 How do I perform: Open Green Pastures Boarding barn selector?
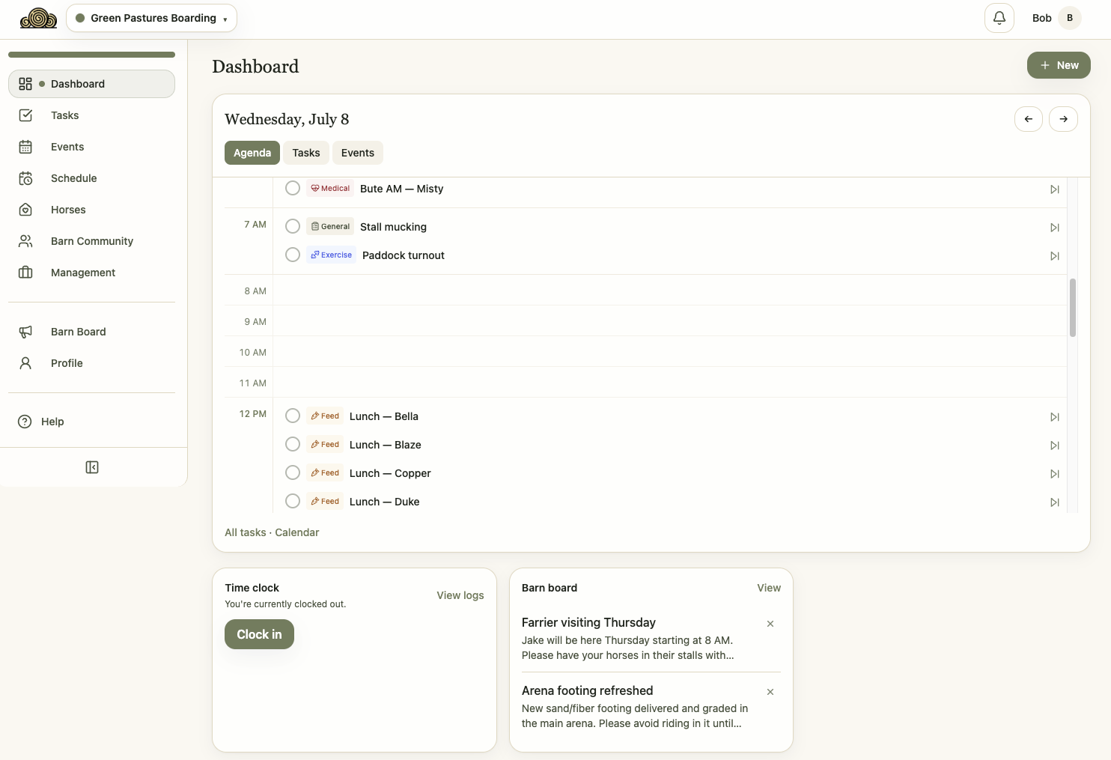tap(151, 18)
